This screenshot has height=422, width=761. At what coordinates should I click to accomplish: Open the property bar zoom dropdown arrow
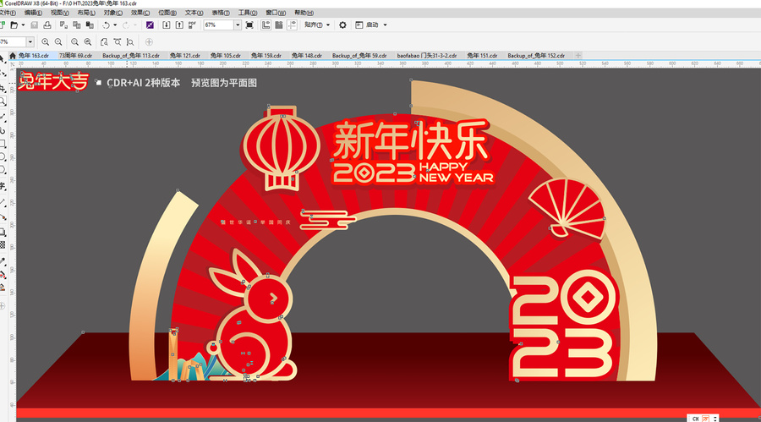tap(30, 42)
